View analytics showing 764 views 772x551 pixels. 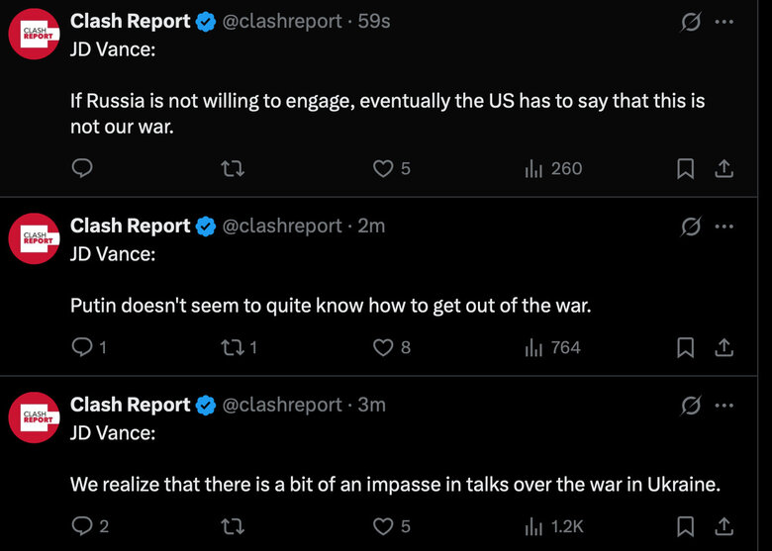tap(553, 348)
